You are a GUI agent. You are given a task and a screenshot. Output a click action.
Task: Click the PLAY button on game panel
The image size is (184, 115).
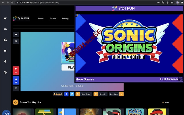[68, 68]
